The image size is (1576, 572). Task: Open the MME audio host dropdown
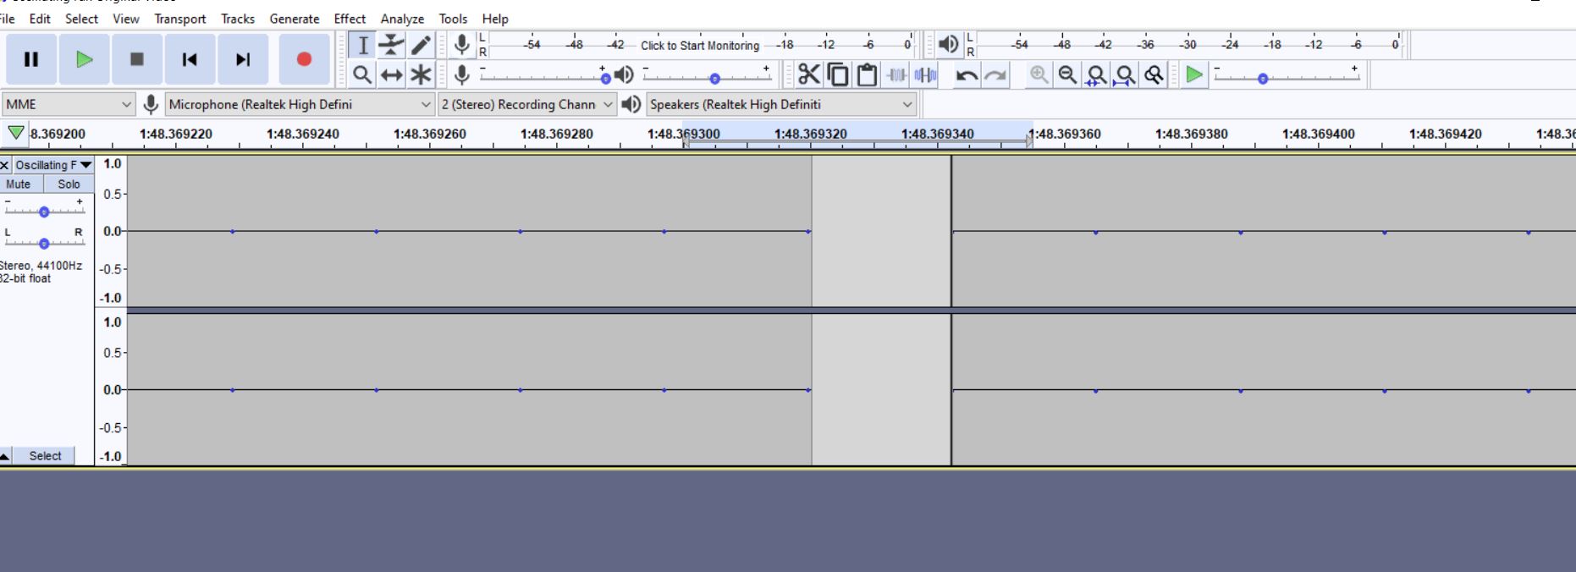click(69, 104)
